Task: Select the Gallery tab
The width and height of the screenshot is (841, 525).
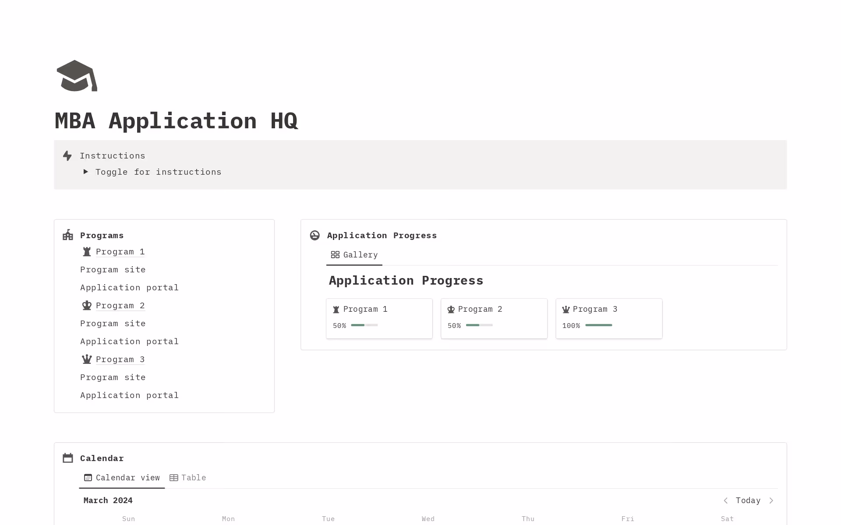Action: [x=354, y=255]
